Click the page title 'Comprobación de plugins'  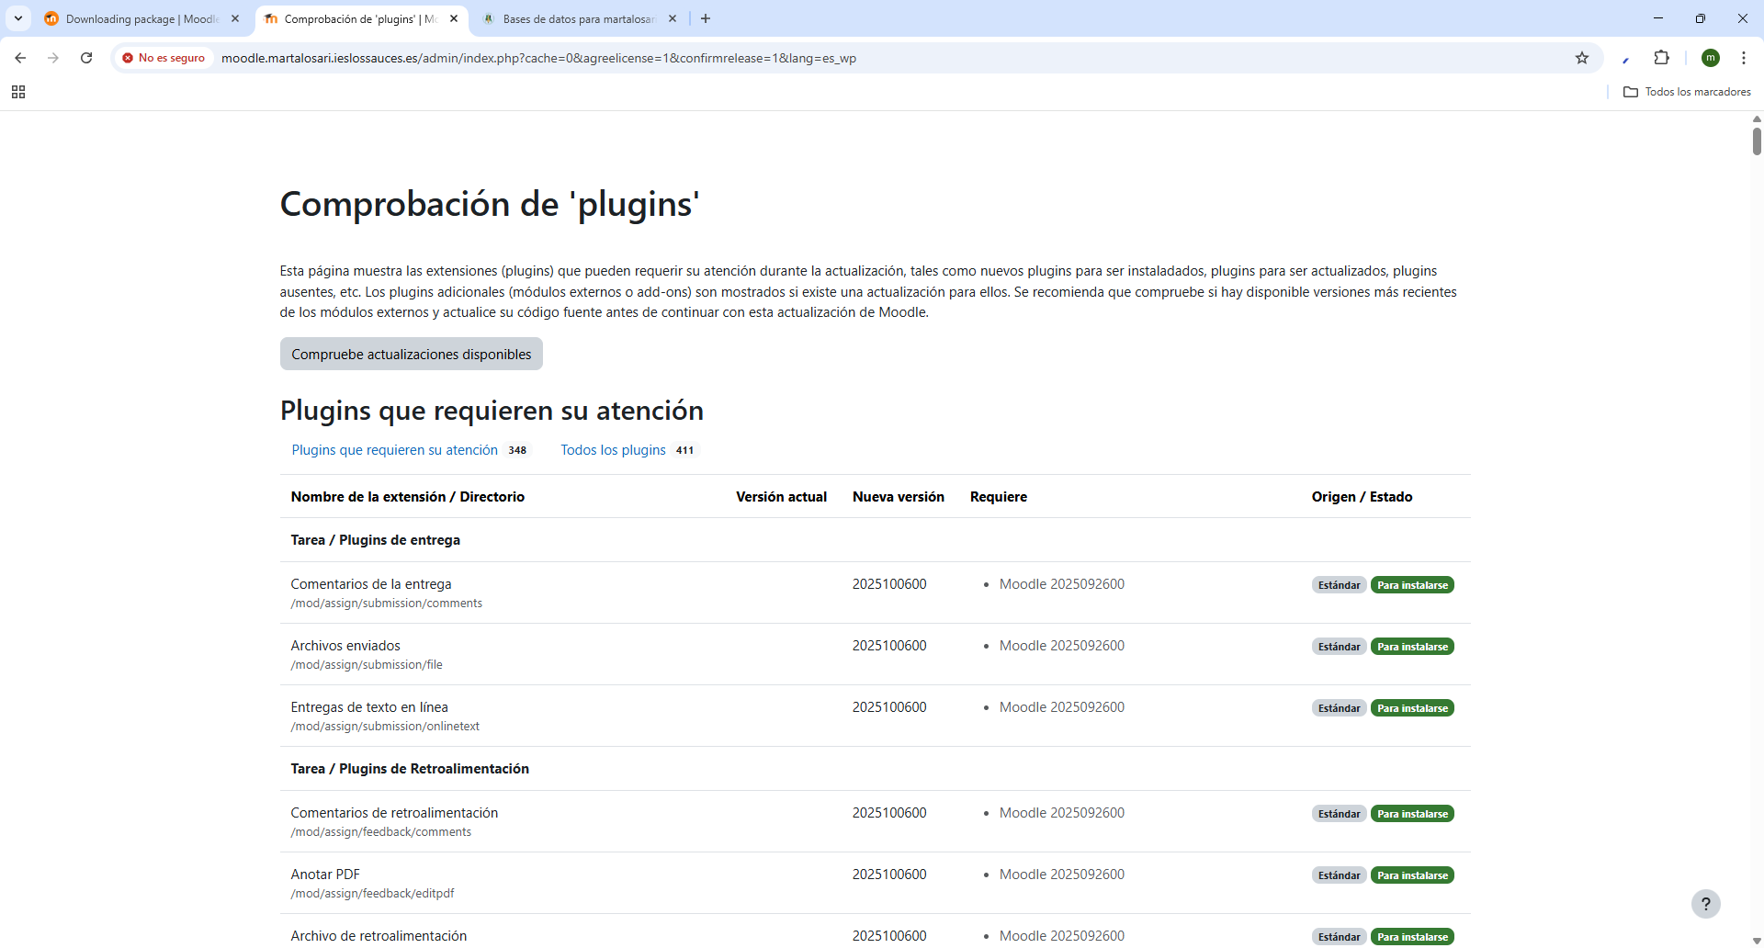pyautogui.click(x=490, y=204)
